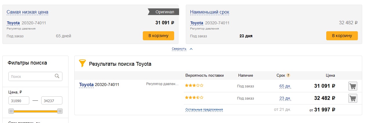Click the three-star delivery probability rating
Viewport: 366px width, 123px height.
pyautogui.click(x=194, y=85)
